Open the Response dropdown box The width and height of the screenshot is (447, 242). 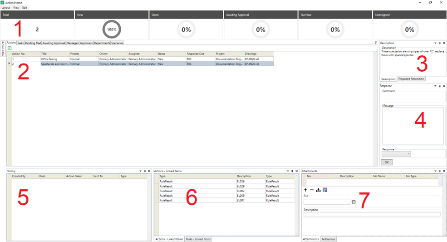pos(396,154)
